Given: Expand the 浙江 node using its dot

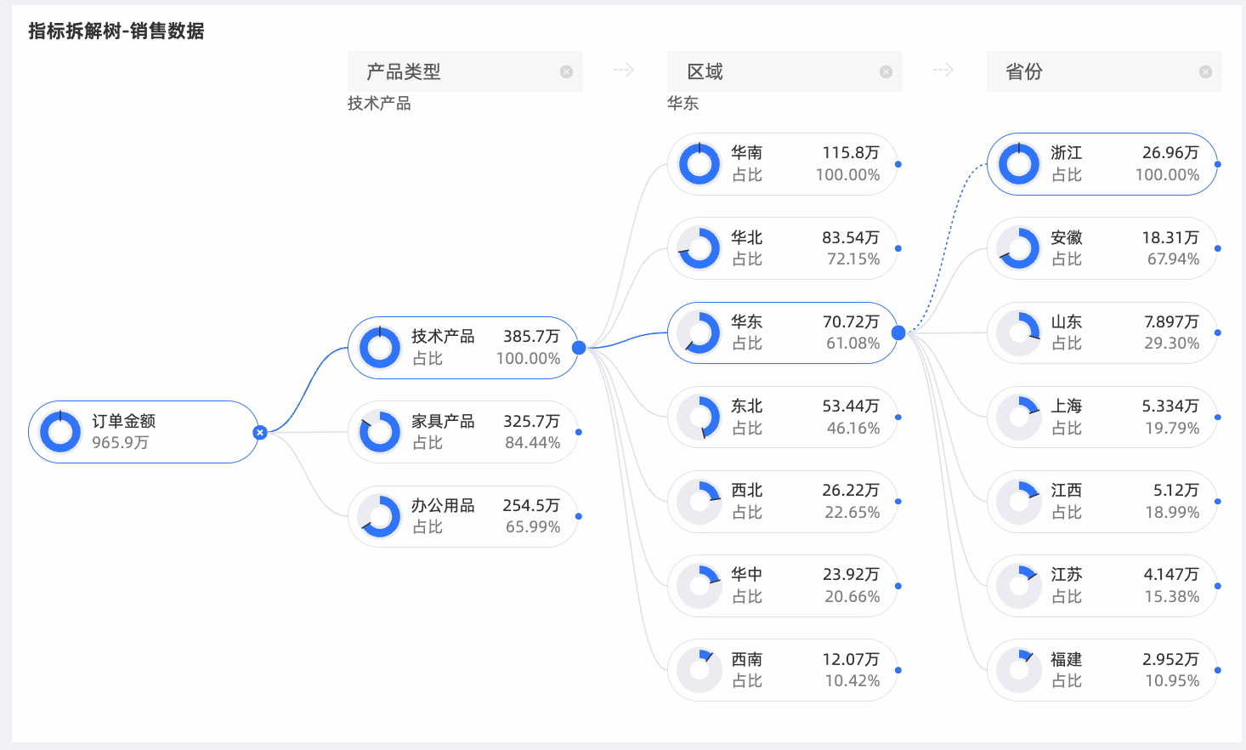Looking at the screenshot, I should click(1218, 164).
